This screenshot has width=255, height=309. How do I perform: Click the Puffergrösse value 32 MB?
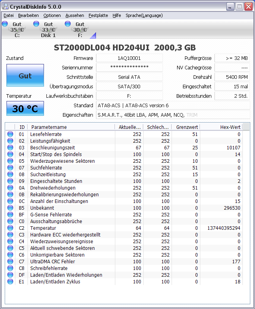232,58
